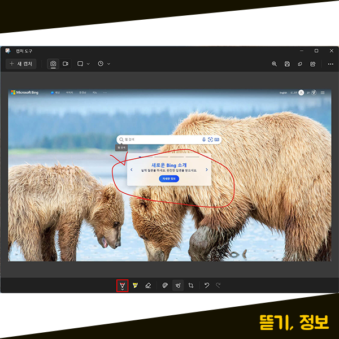This screenshot has width=339, height=339.
Task: Maximize the 캡처 도구 window
Action: point(316,51)
